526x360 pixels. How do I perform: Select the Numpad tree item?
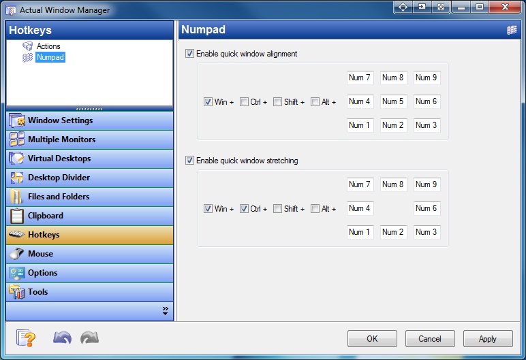point(50,57)
